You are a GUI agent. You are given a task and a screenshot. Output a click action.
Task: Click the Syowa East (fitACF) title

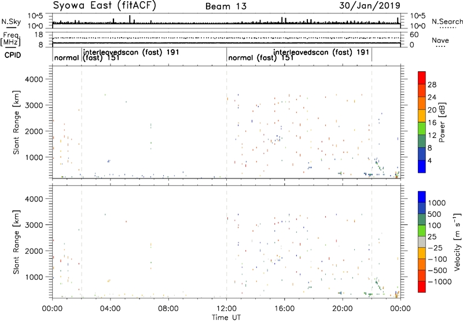[x=102, y=6]
